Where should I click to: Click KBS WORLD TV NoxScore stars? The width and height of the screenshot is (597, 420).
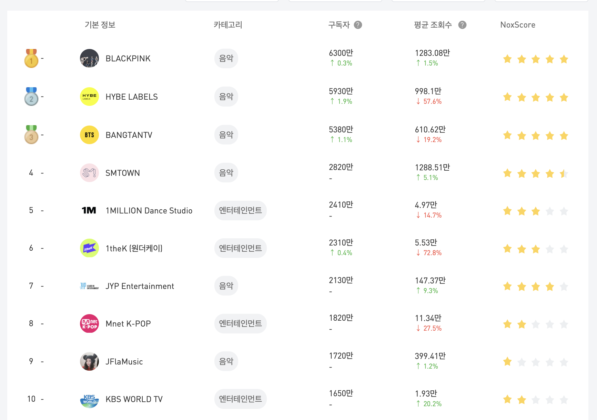[536, 400]
